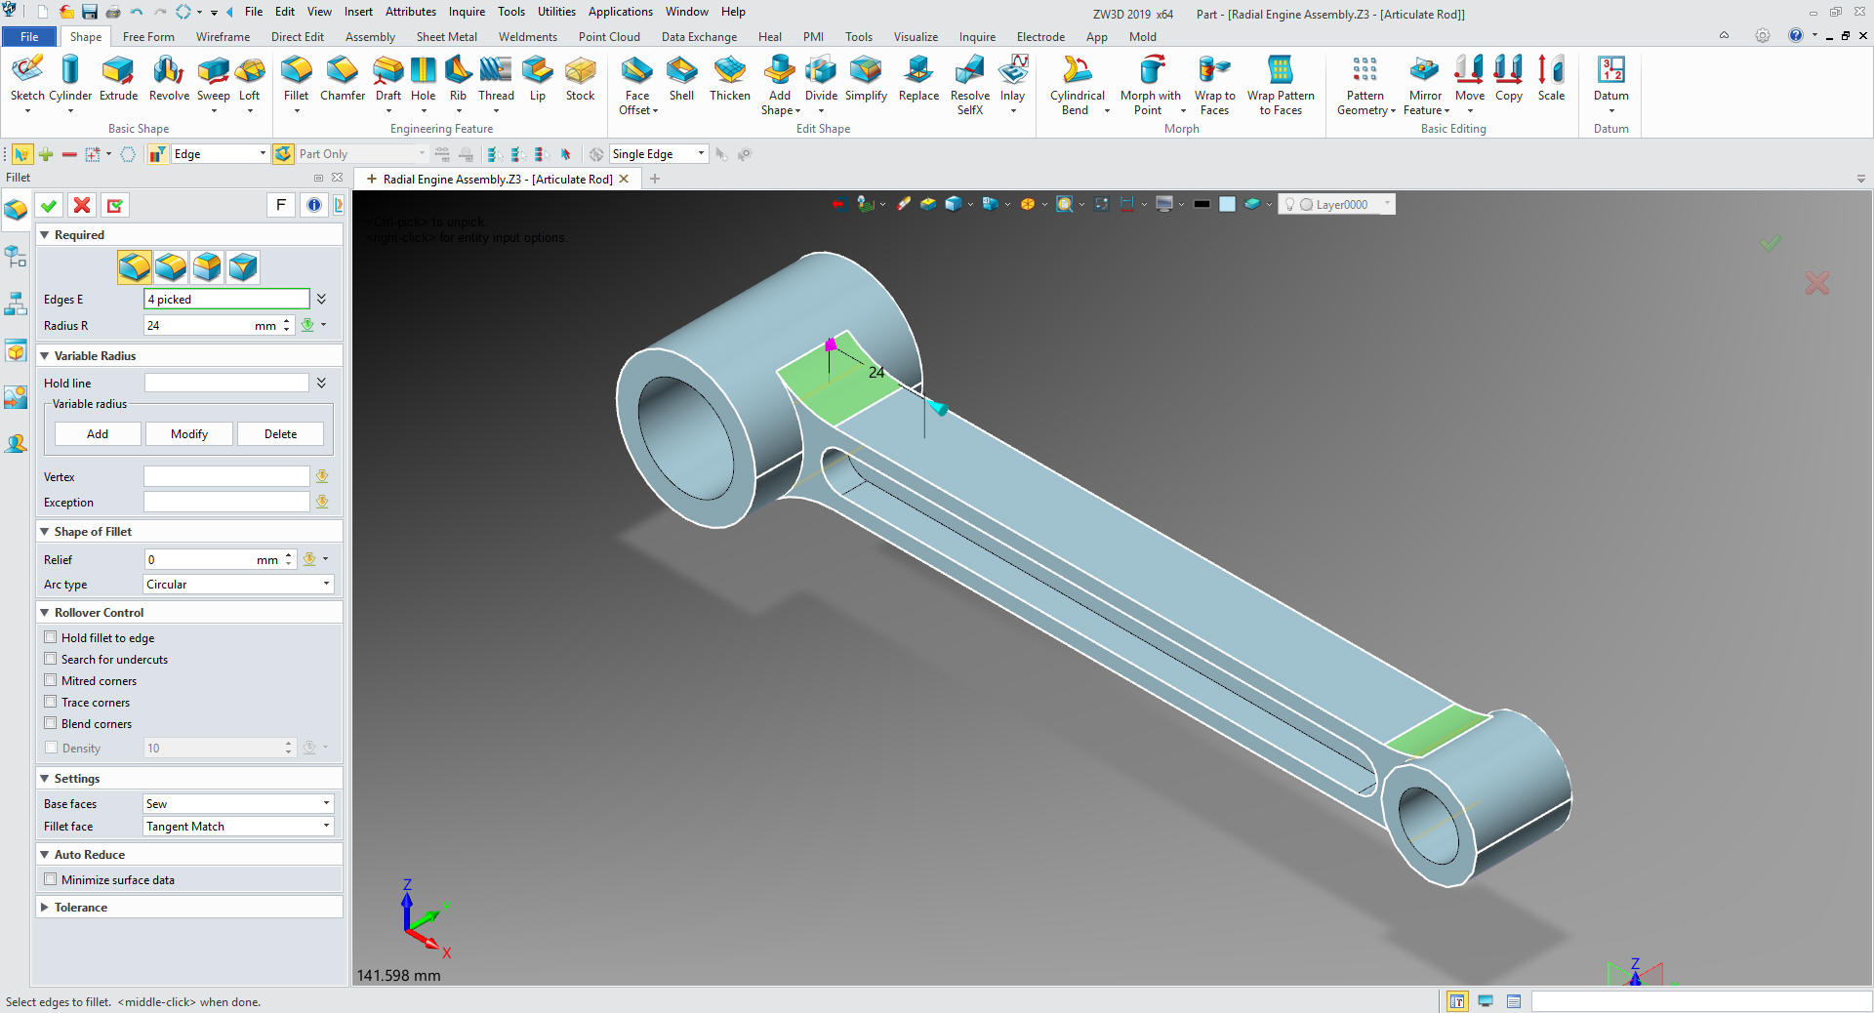Click the Mirror Feature icon

click(x=1425, y=78)
